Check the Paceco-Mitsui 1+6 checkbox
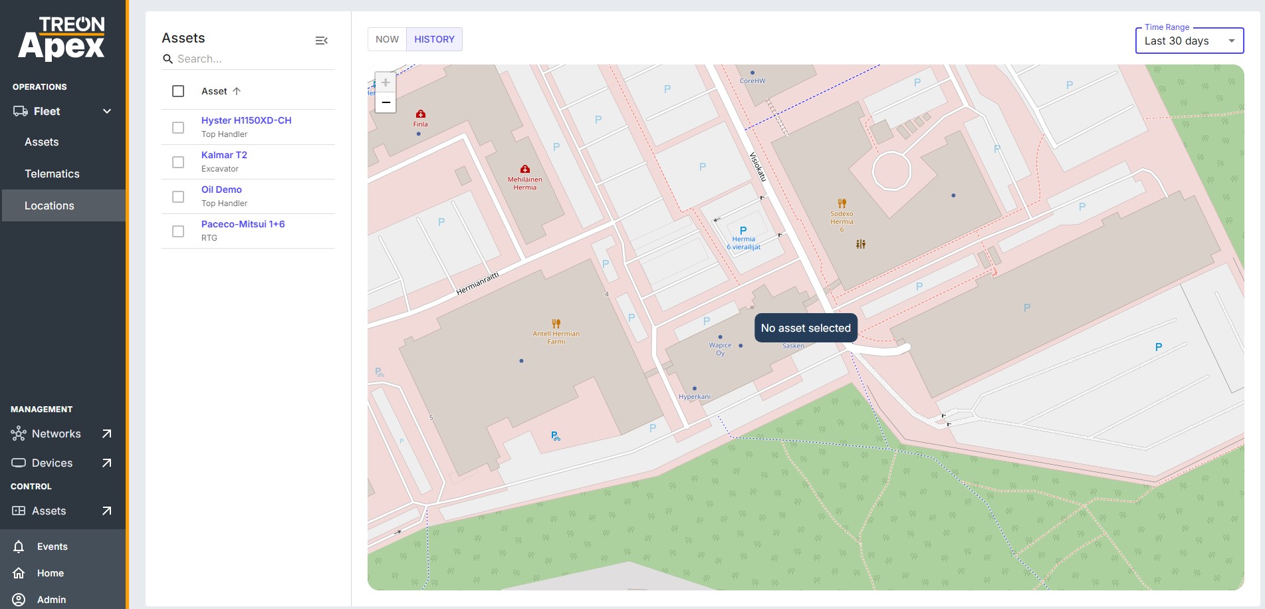 tap(178, 231)
